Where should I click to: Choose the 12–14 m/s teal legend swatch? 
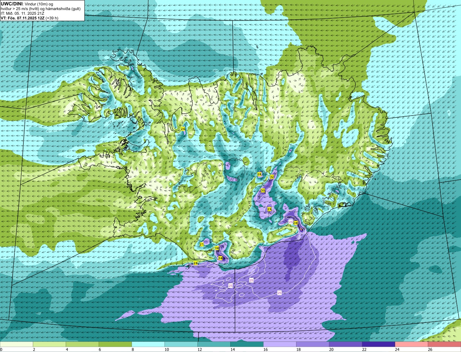[214, 344]
